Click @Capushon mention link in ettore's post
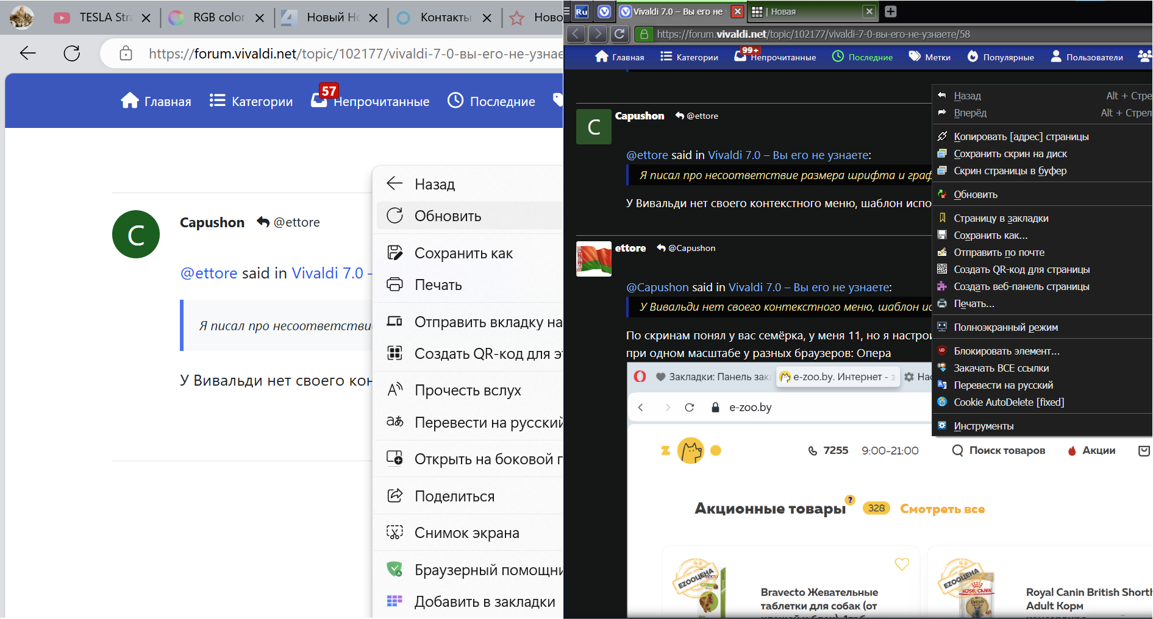The height and width of the screenshot is (619, 1153). pyautogui.click(x=657, y=287)
